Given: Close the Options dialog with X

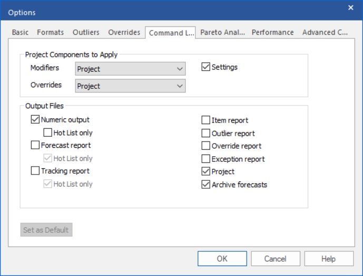Looking at the screenshot, I should [351, 7].
